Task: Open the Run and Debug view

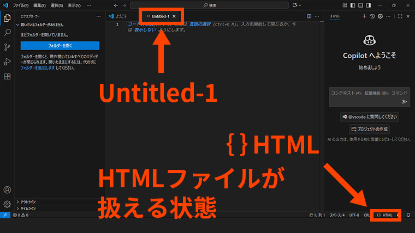Action: (7, 62)
